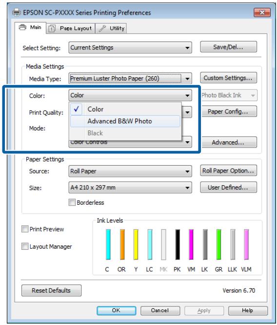
Task: Click Roll Paper Option... button
Action: click(x=228, y=171)
